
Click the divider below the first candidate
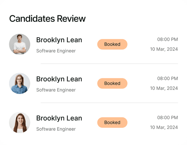tap(109, 63)
